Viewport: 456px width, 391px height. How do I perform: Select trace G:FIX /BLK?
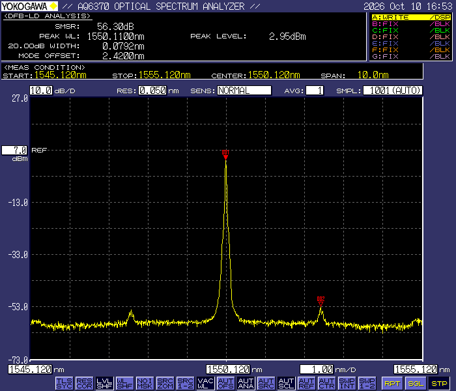click(411, 56)
